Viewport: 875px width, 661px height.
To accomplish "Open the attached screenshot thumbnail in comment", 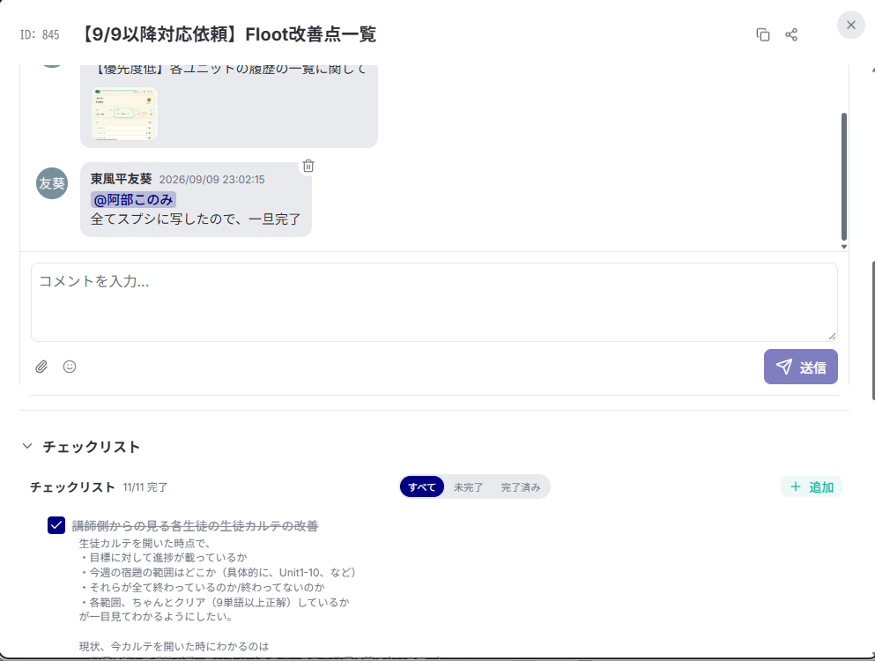I will point(124,114).
